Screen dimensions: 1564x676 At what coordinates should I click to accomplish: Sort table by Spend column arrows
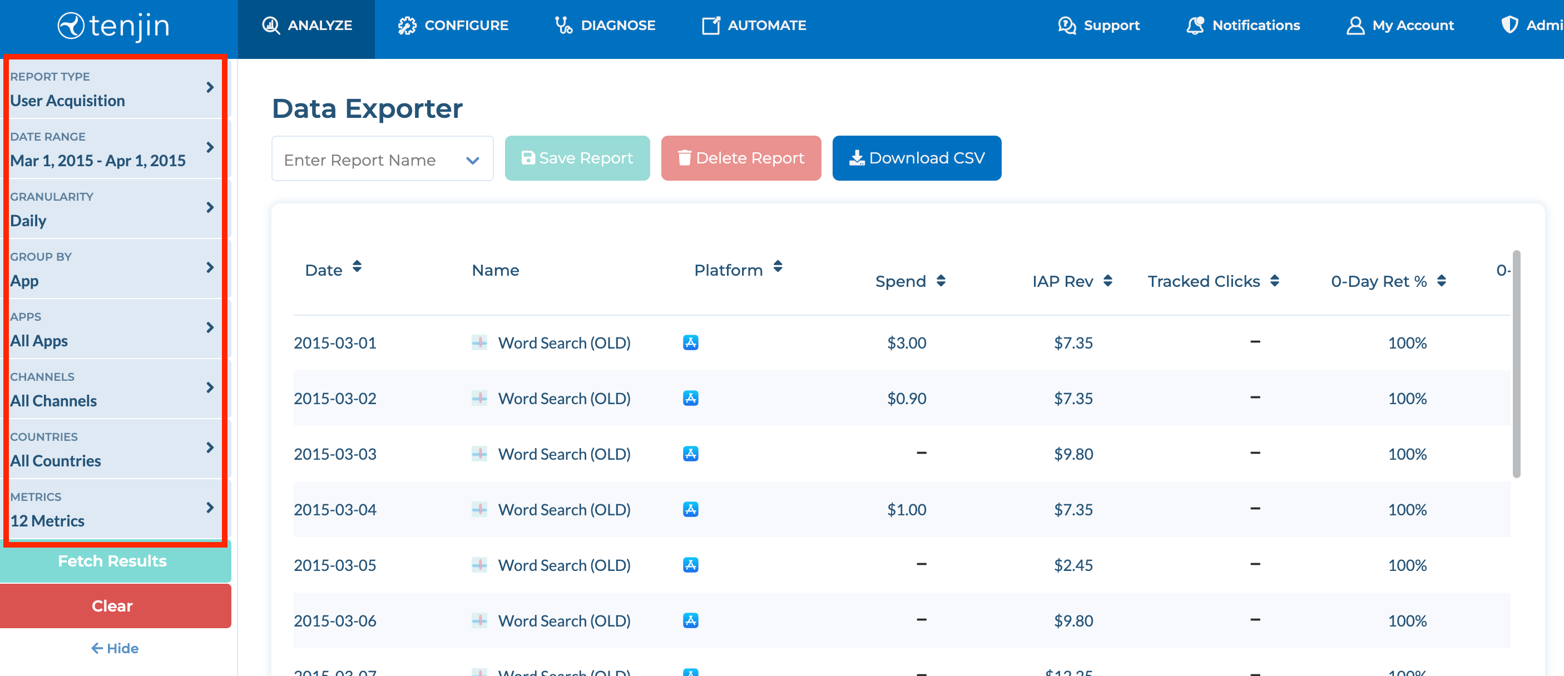tap(941, 280)
